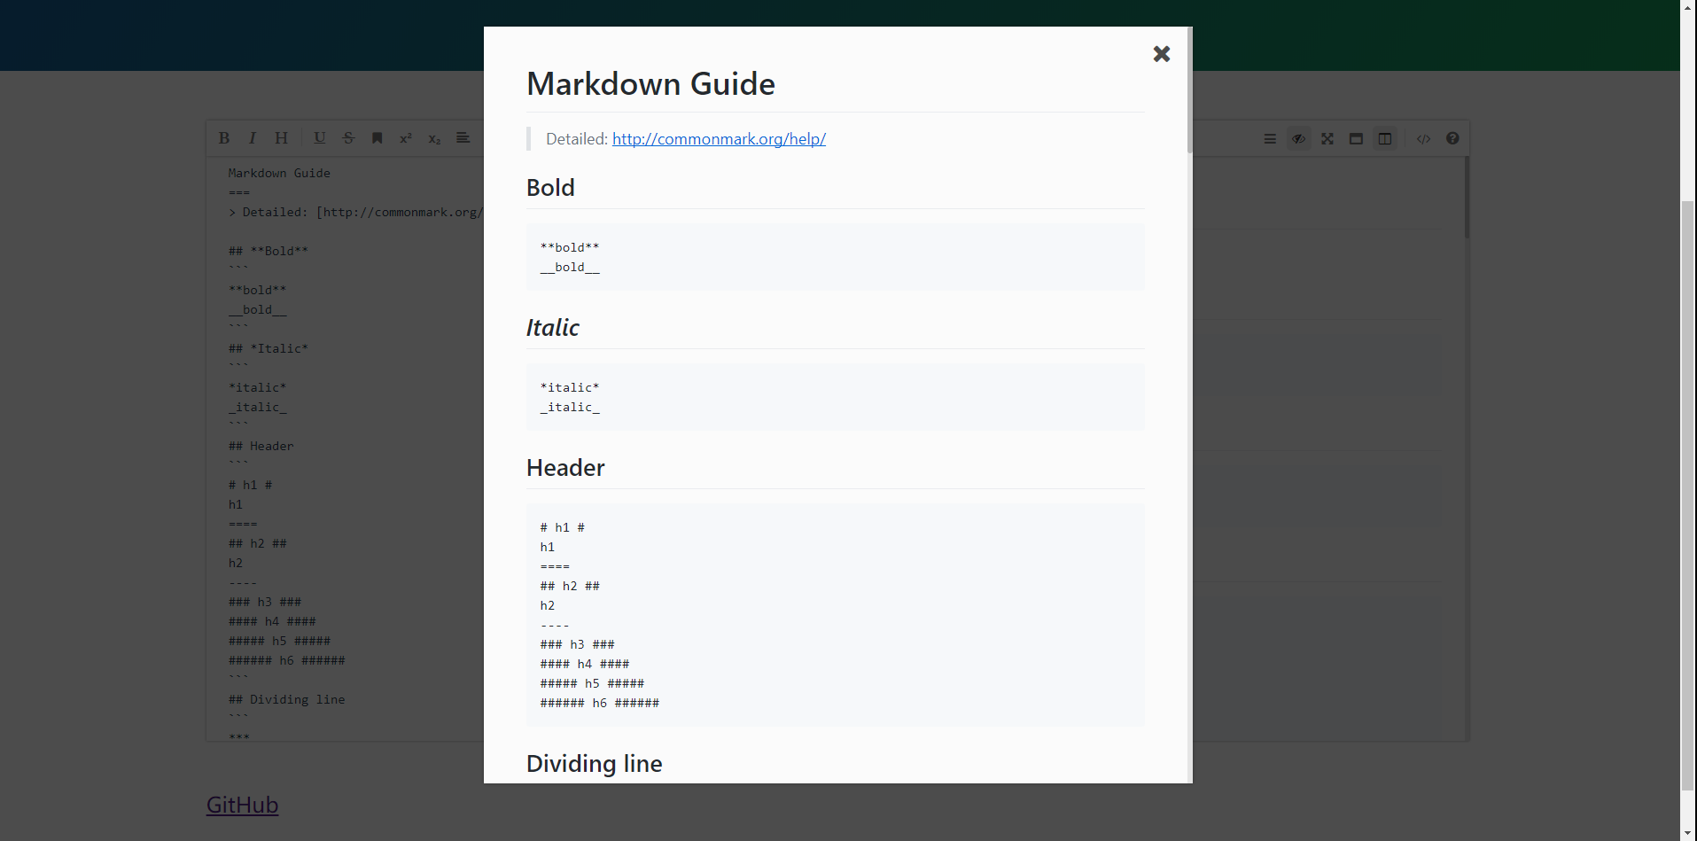
Task: Open the navigation menu icon in toolbar
Action: point(1270,138)
